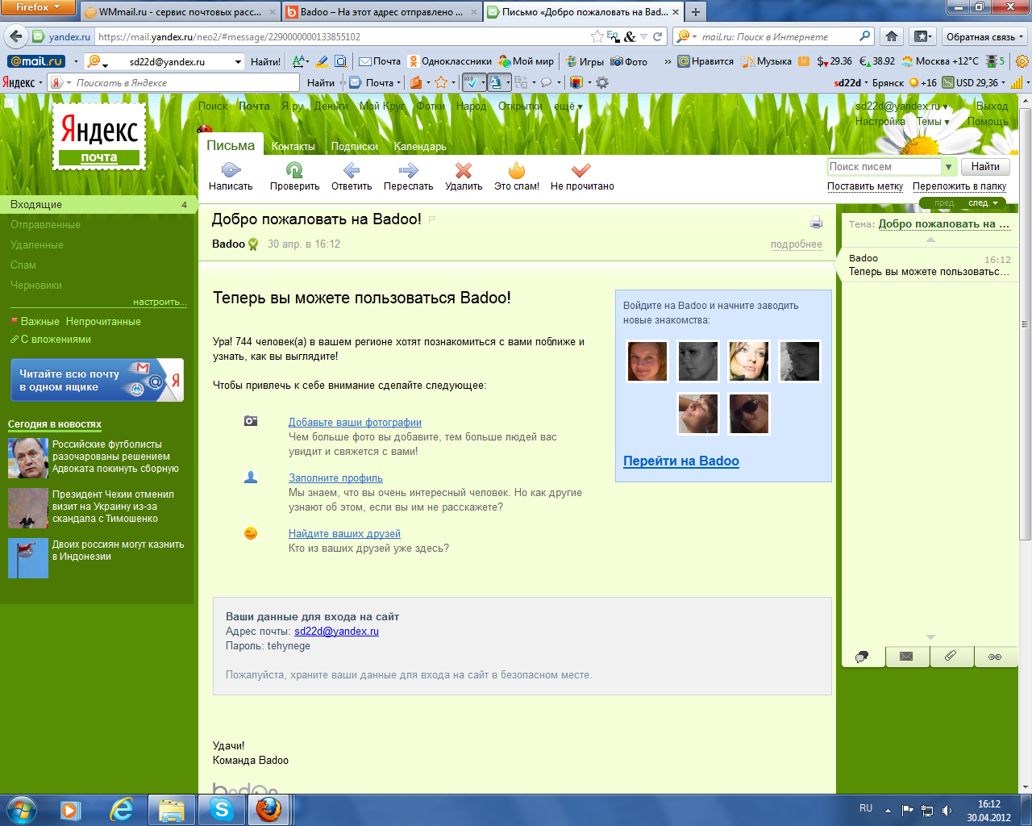This screenshot has width=1032, height=826.
Task: Toggle the message flag next to the subject
Action: 432,219
